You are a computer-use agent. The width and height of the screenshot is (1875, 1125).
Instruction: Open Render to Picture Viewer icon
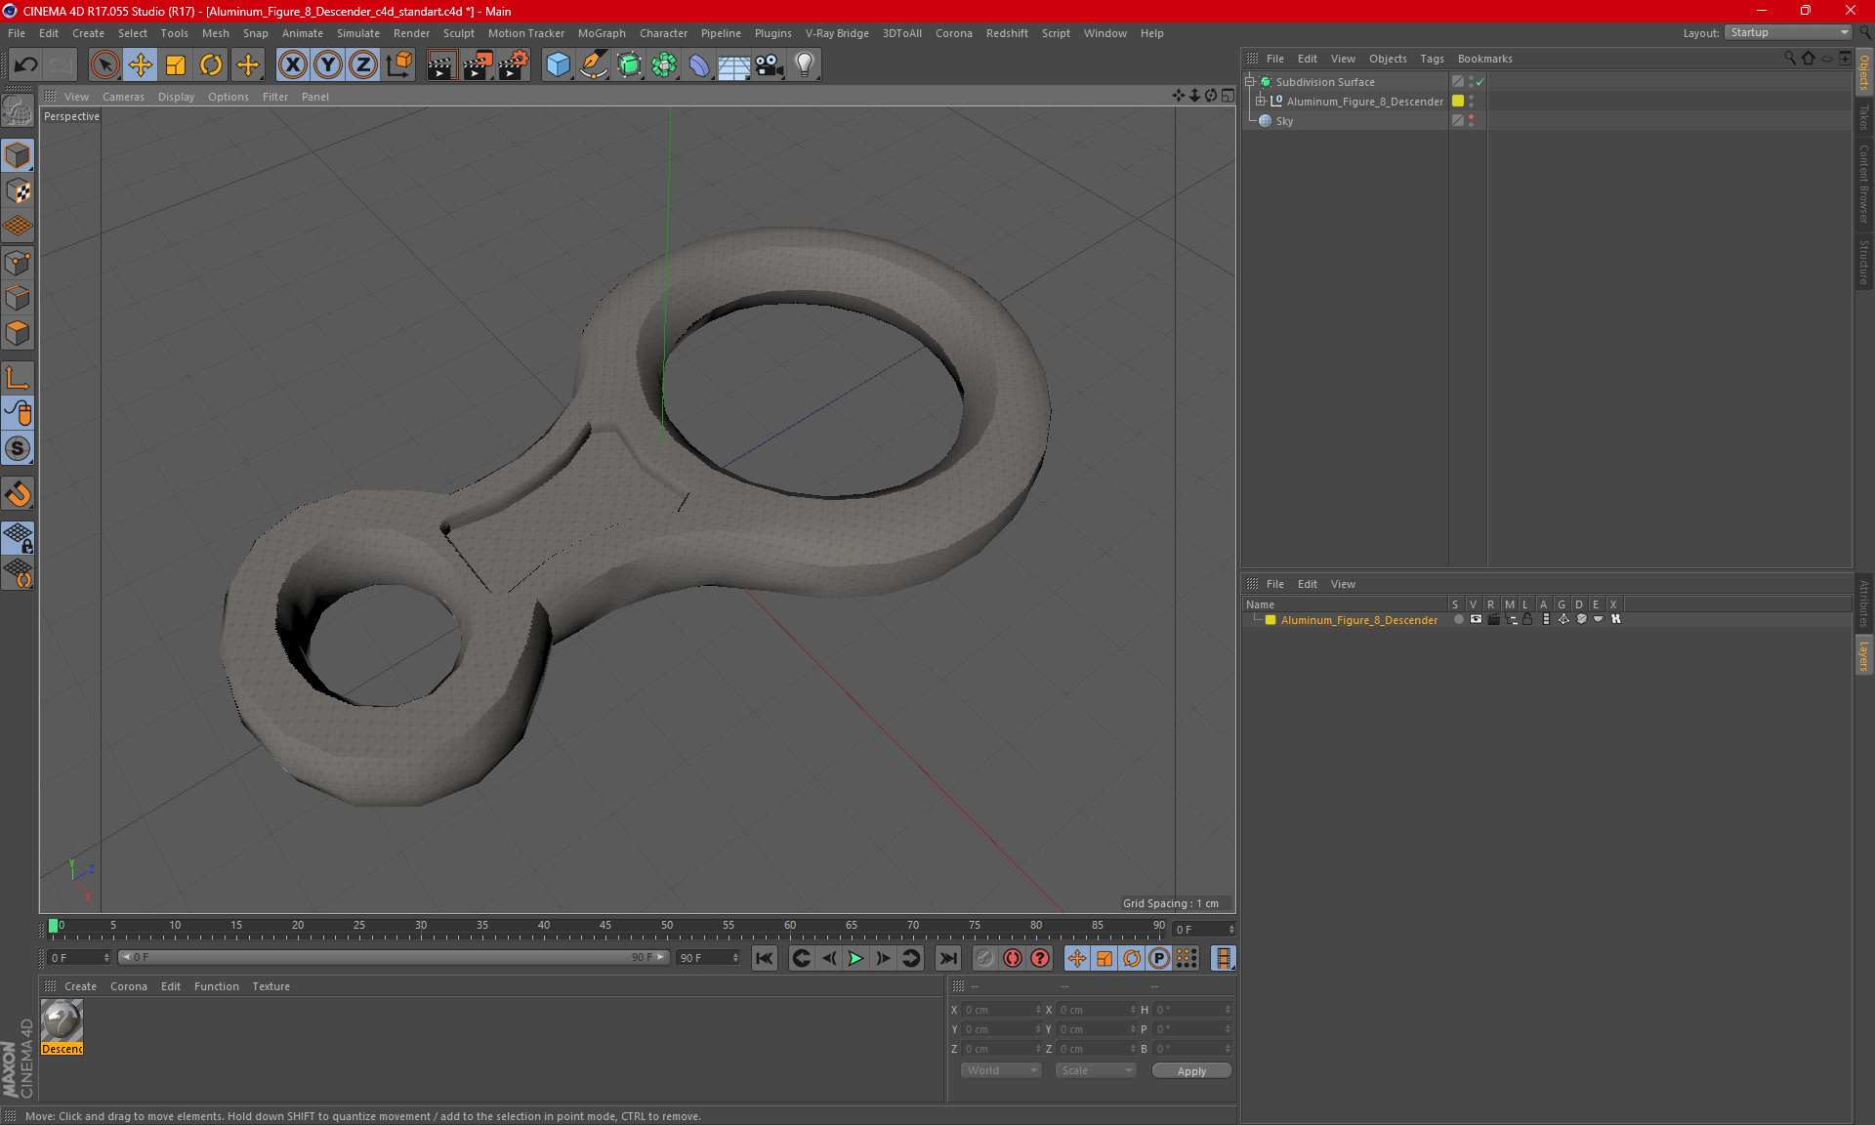477,65
